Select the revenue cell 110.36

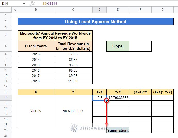point(73,81)
